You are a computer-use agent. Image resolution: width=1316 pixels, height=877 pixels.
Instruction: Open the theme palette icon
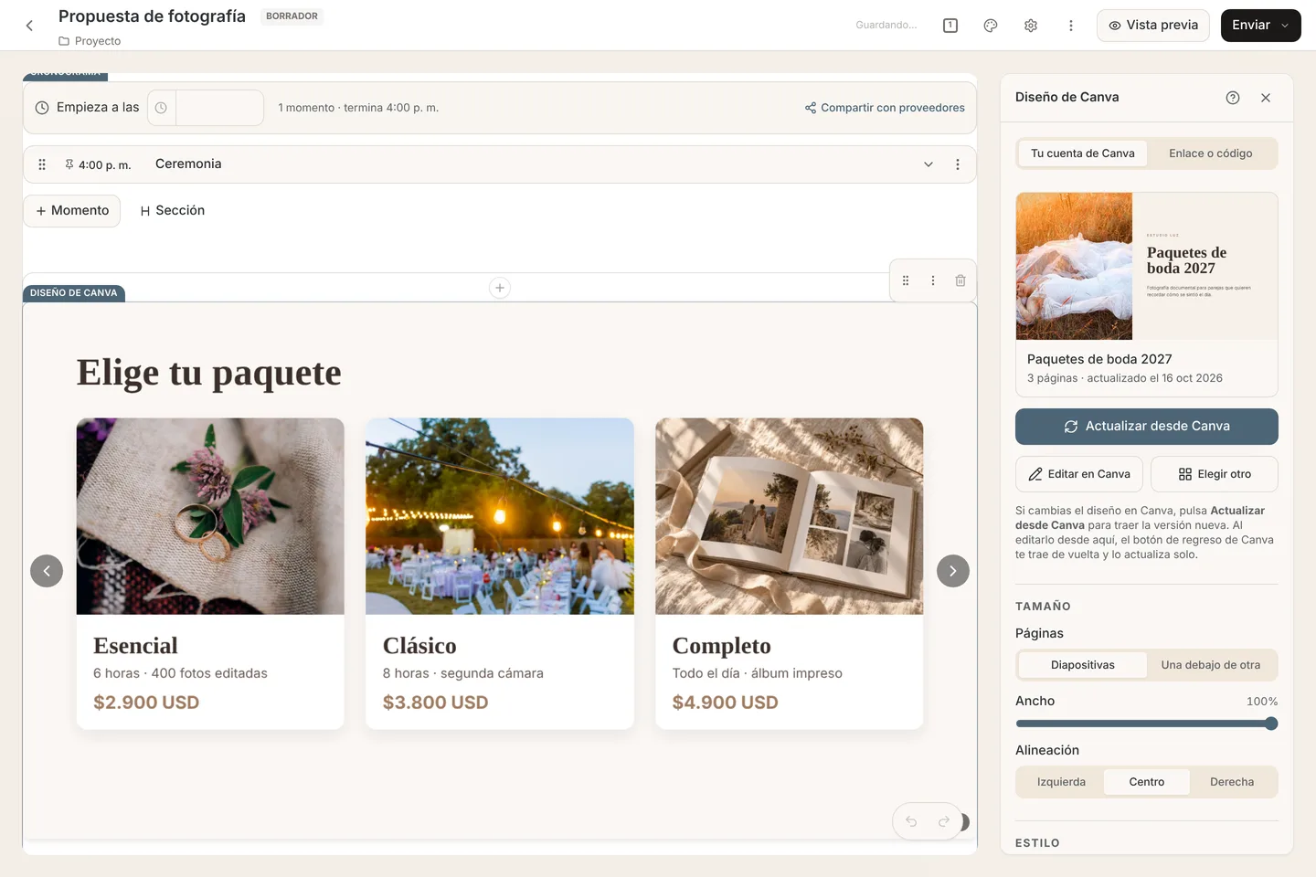point(991,26)
